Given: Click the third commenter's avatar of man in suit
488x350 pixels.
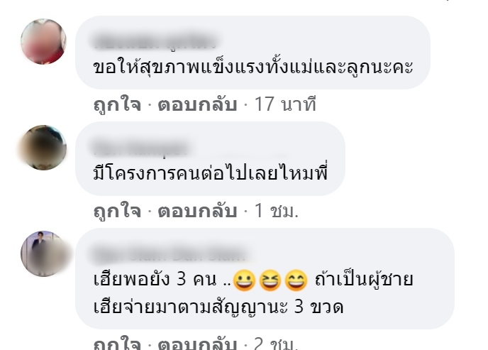Looking at the screenshot, I should click(43, 253).
